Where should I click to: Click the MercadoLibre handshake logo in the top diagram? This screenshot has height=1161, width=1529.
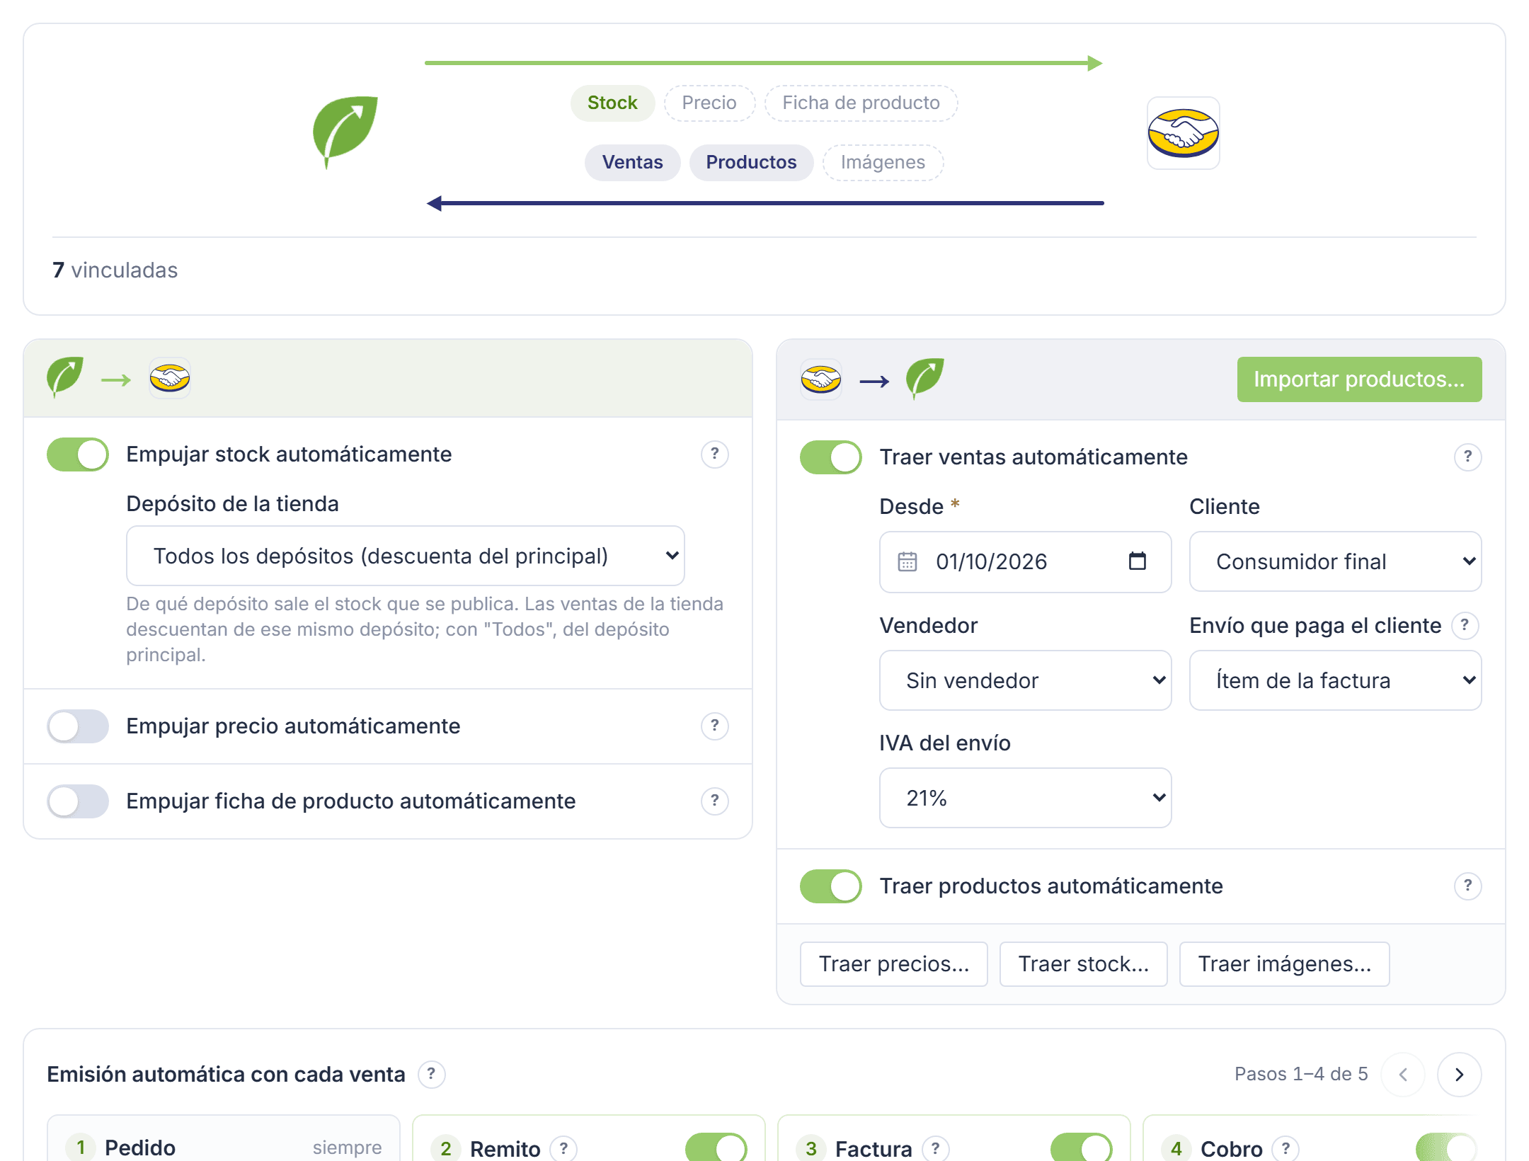click(x=1183, y=133)
